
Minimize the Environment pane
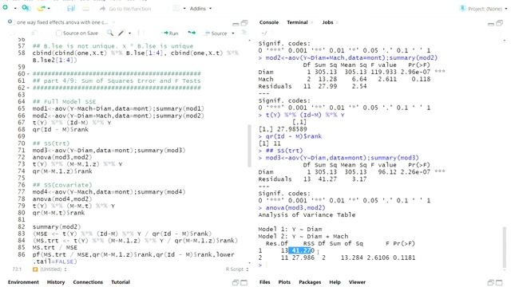point(236,283)
